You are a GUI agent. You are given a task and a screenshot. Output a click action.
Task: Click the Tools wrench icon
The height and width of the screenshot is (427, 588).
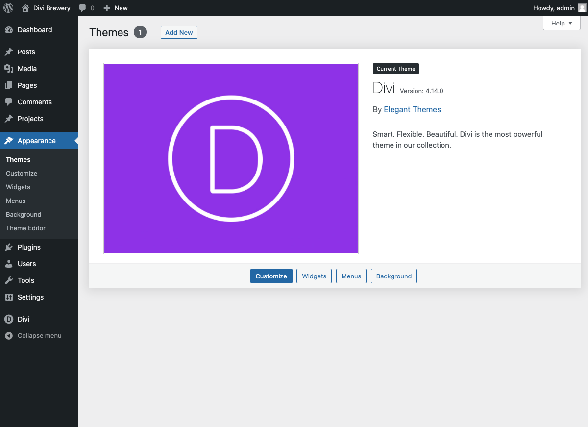point(9,280)
